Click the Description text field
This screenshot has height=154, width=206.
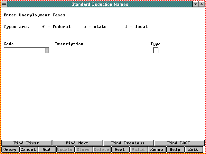tap(100, 50)
